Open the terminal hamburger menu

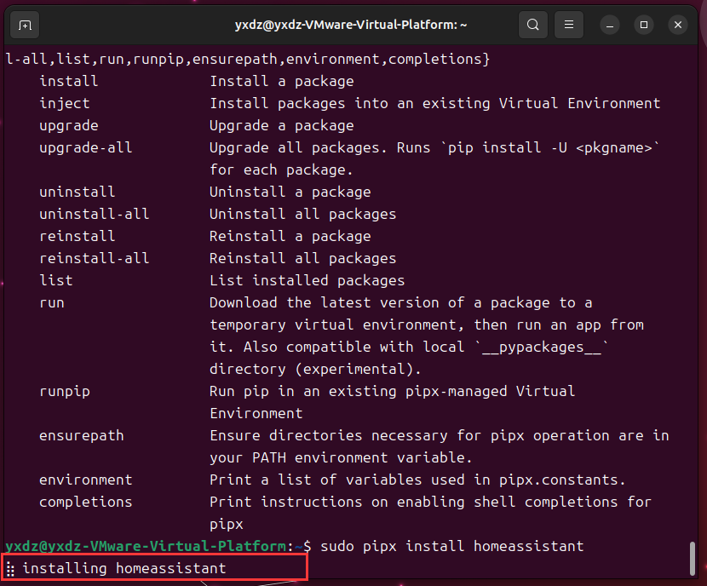tap(569, 25)
